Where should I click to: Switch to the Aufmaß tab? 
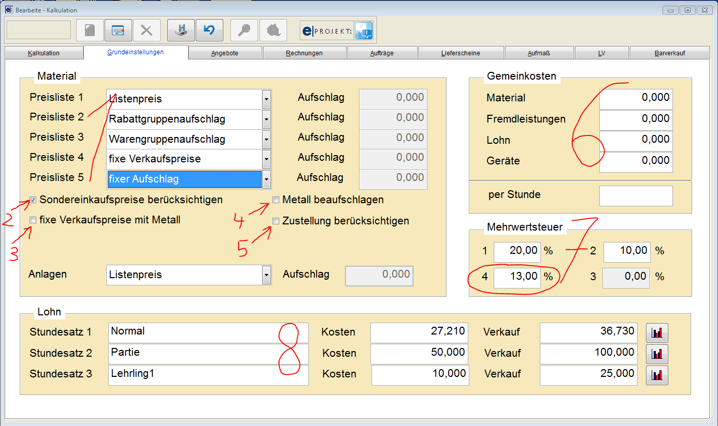[x=539, y=53]
